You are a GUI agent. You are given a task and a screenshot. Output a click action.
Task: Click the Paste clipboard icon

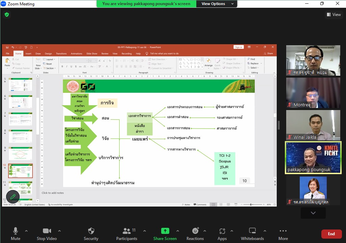(7, 61)
